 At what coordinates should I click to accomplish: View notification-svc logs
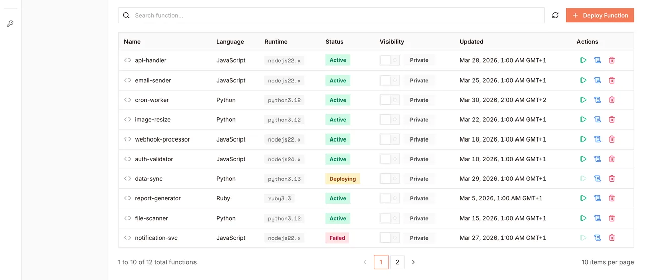coord(597,238)
